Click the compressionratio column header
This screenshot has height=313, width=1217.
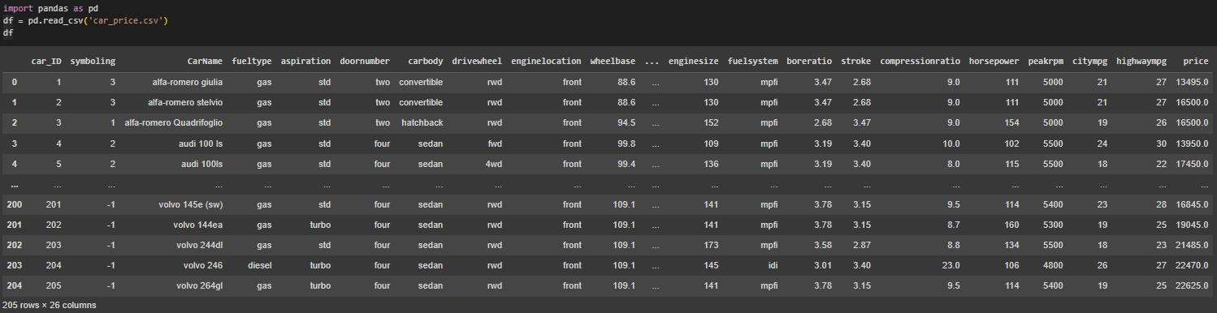click(920, 61)
